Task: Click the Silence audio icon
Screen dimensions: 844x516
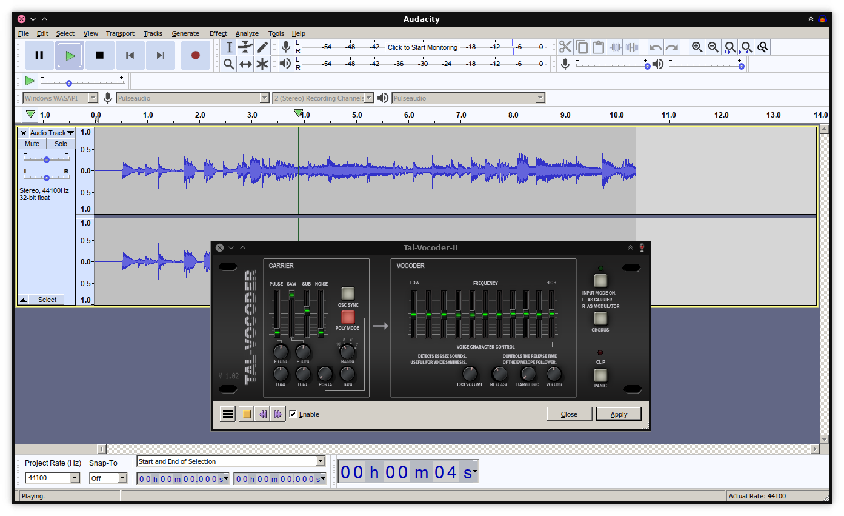Action: tap(631, 47)
